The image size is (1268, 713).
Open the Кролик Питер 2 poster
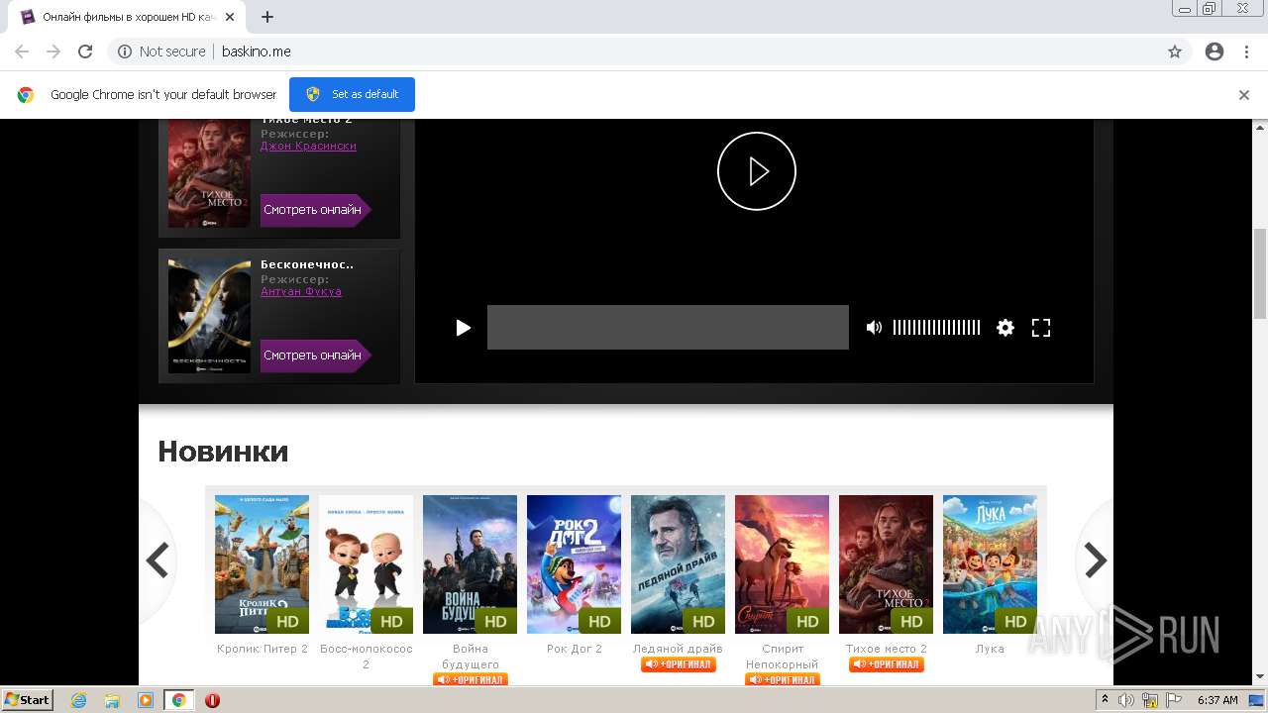(x=262, y=564)
